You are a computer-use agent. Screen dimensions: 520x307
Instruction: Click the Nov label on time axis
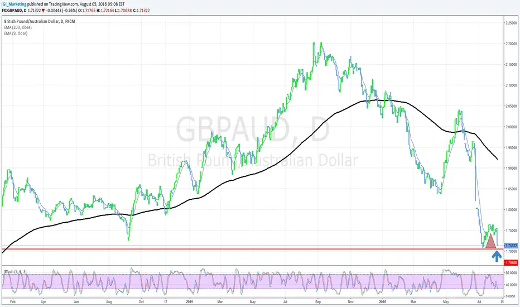351,302
